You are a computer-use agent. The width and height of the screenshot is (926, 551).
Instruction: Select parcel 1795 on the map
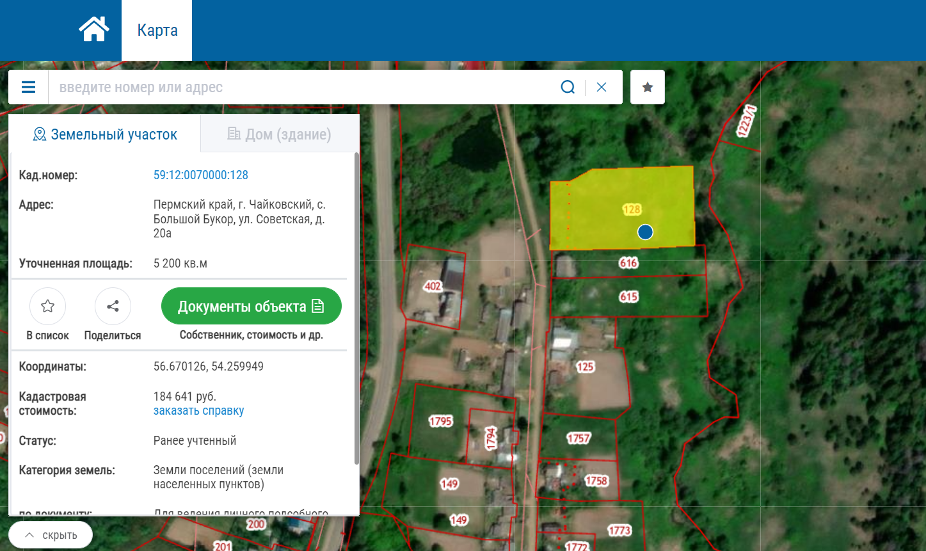click(x=440, y=421)
